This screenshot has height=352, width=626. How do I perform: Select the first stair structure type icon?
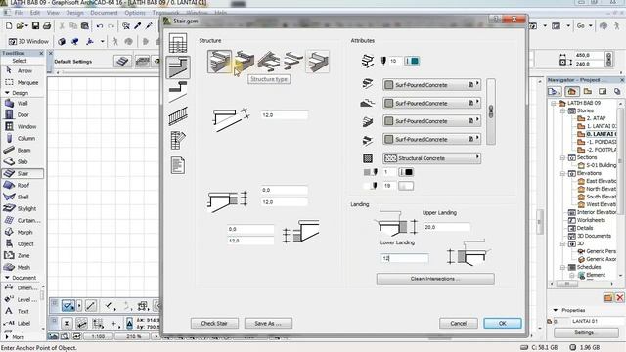[x=219, y=62]
